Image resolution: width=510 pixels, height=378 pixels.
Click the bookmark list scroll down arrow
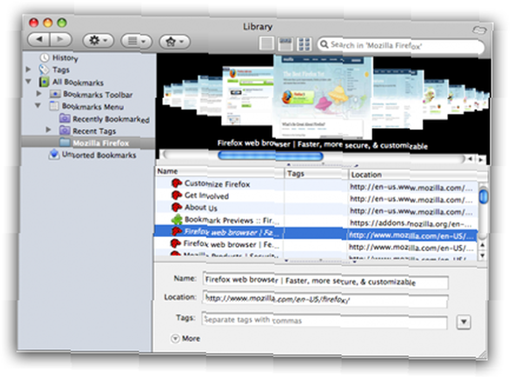pos(482,256)
